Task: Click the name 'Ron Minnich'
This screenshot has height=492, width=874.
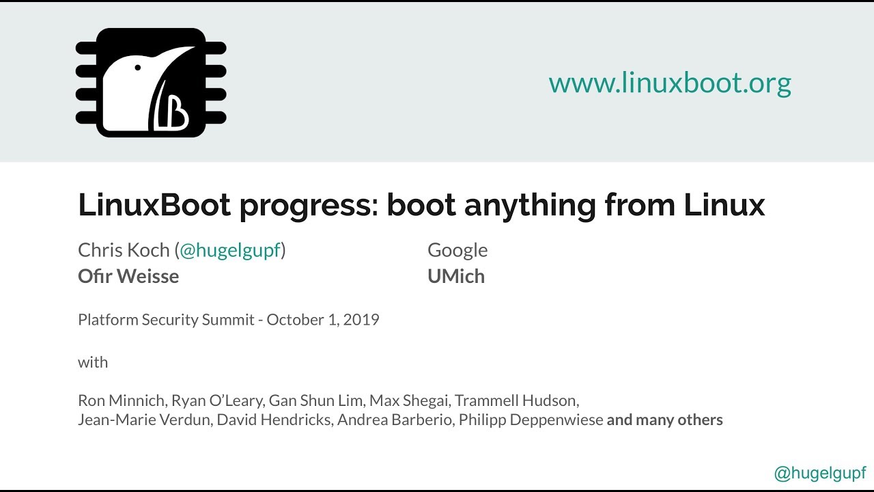Action: coord(122,400)
